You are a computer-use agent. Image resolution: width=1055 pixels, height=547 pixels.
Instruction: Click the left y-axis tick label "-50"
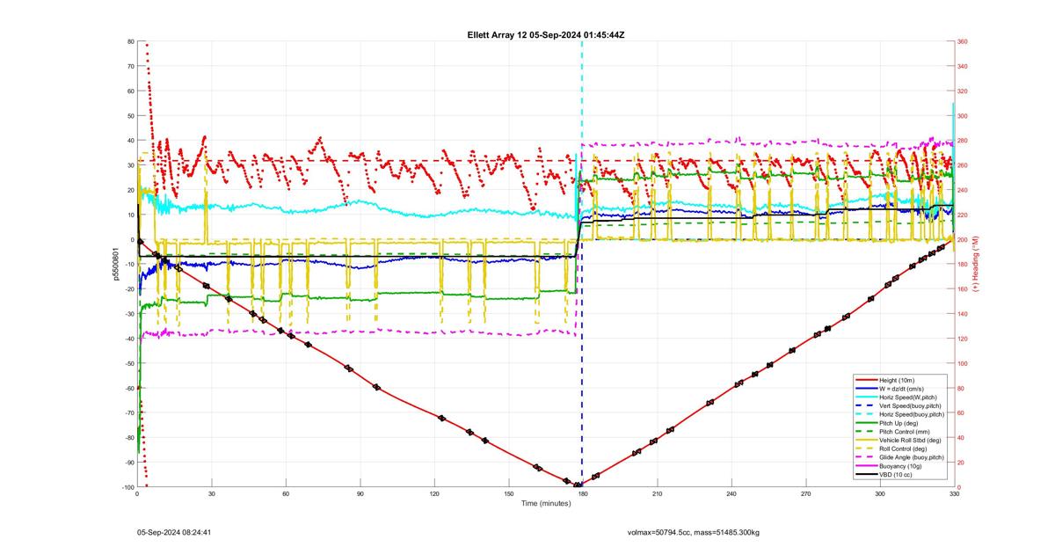pyautogui.click(x=128, y=363)
